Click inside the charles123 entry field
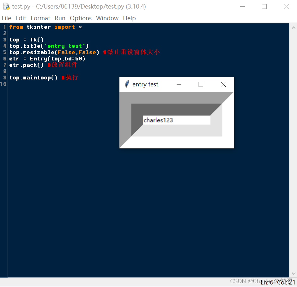 point(176,120)
